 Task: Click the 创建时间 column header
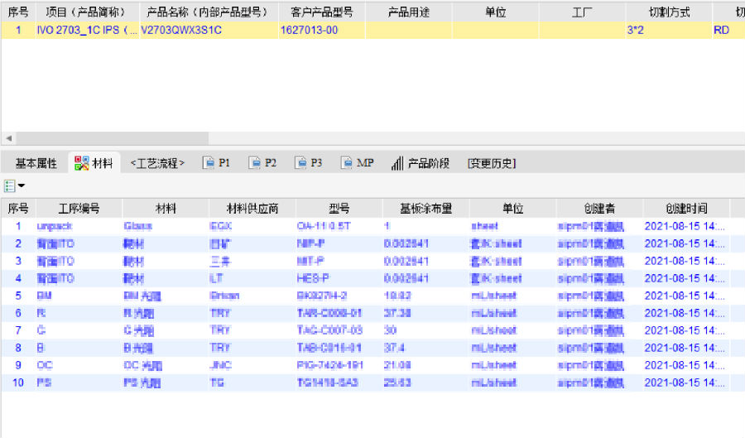[686, 209]
